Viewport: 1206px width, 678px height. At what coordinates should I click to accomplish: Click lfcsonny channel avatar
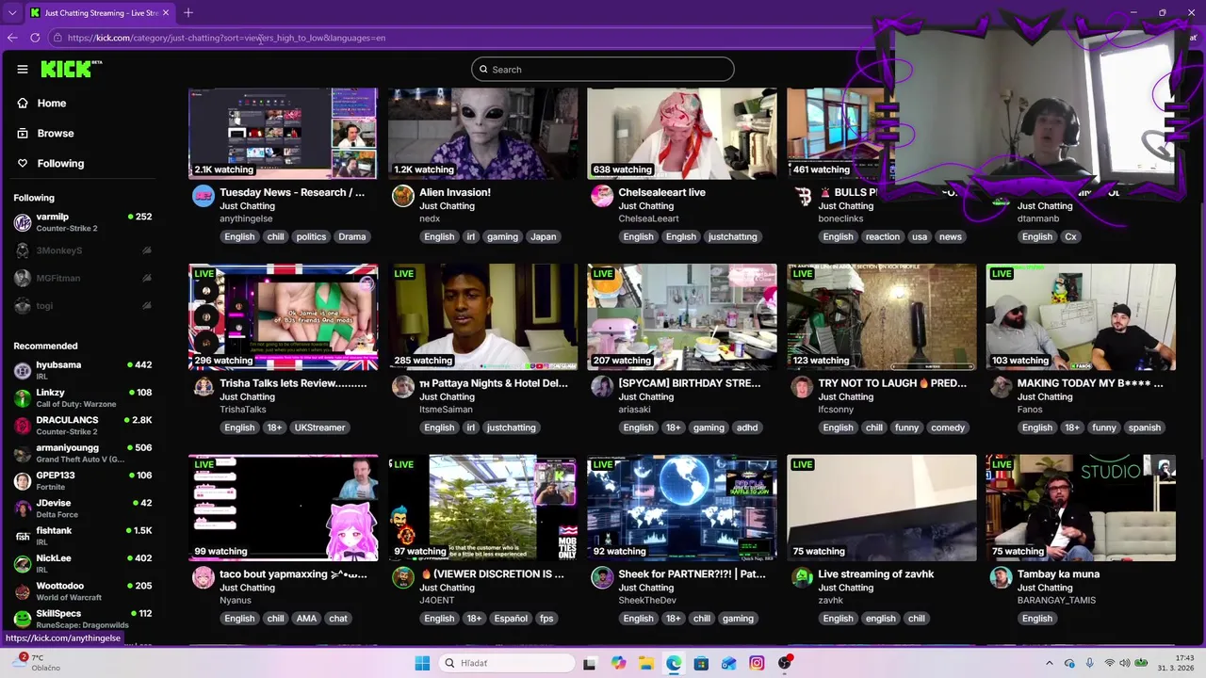pos(802,387)
